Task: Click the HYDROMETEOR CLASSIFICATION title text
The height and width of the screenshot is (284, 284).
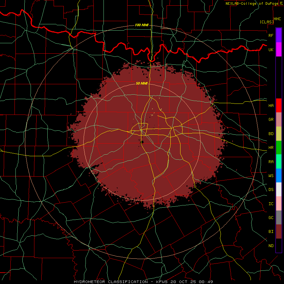Action: tap(111, 282)
